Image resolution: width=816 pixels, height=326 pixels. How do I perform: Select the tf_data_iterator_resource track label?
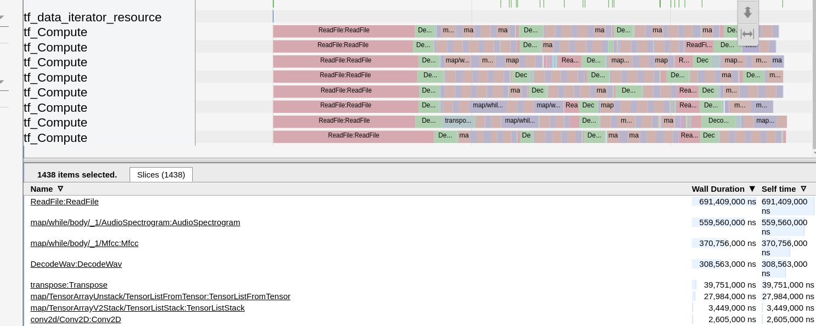point(92,18)
